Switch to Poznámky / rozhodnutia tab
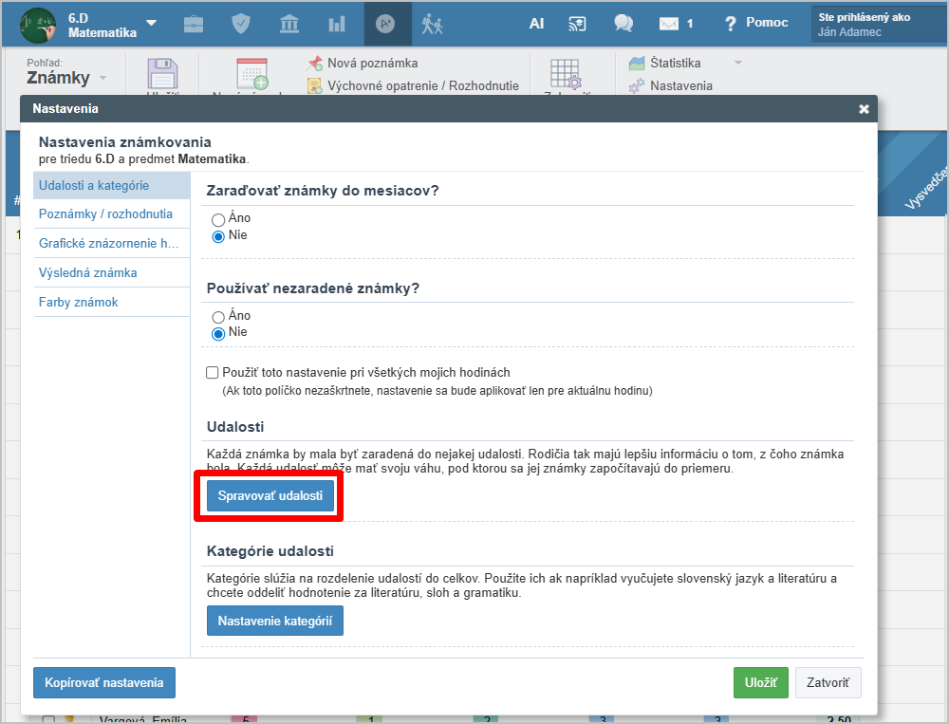This screenshot has height=724, width=949. coord(105,214)
